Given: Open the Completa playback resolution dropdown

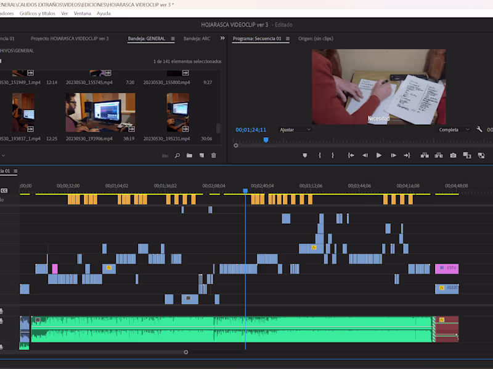Looking at the screenshot, I should (455, 130).
